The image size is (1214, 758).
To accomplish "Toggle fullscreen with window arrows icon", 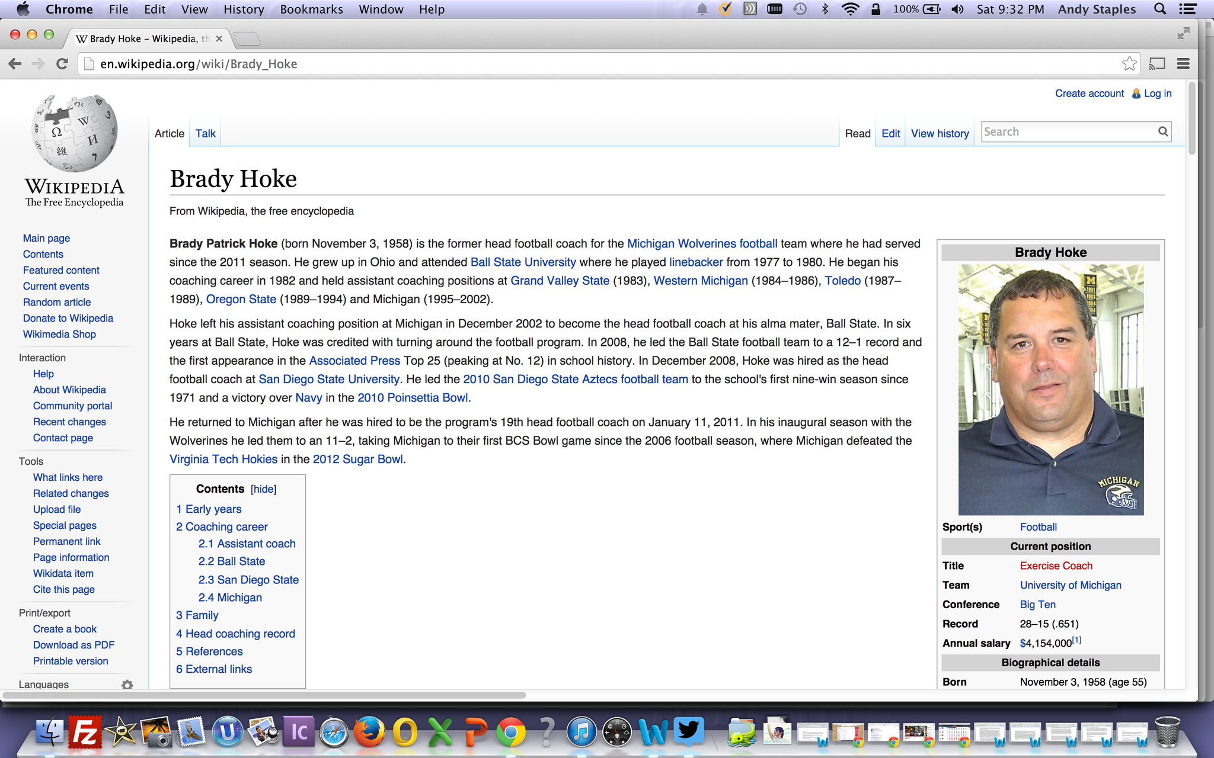I will click(1183, 34).
